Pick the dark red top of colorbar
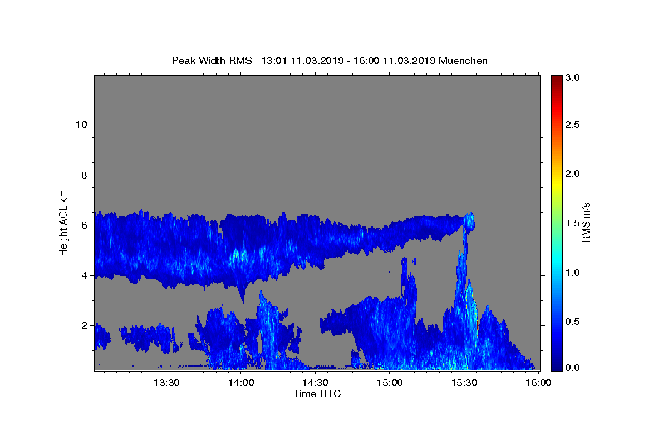The image size is (668, 445). [x=556, y=79]
